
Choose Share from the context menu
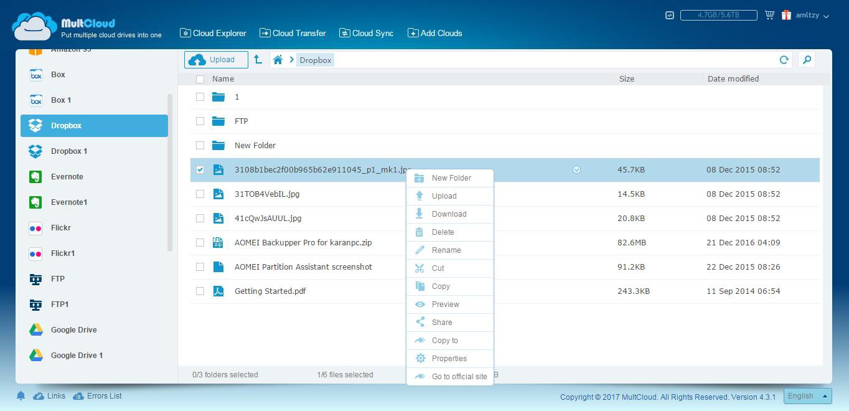pyautogui.click(x=442, y=323)
